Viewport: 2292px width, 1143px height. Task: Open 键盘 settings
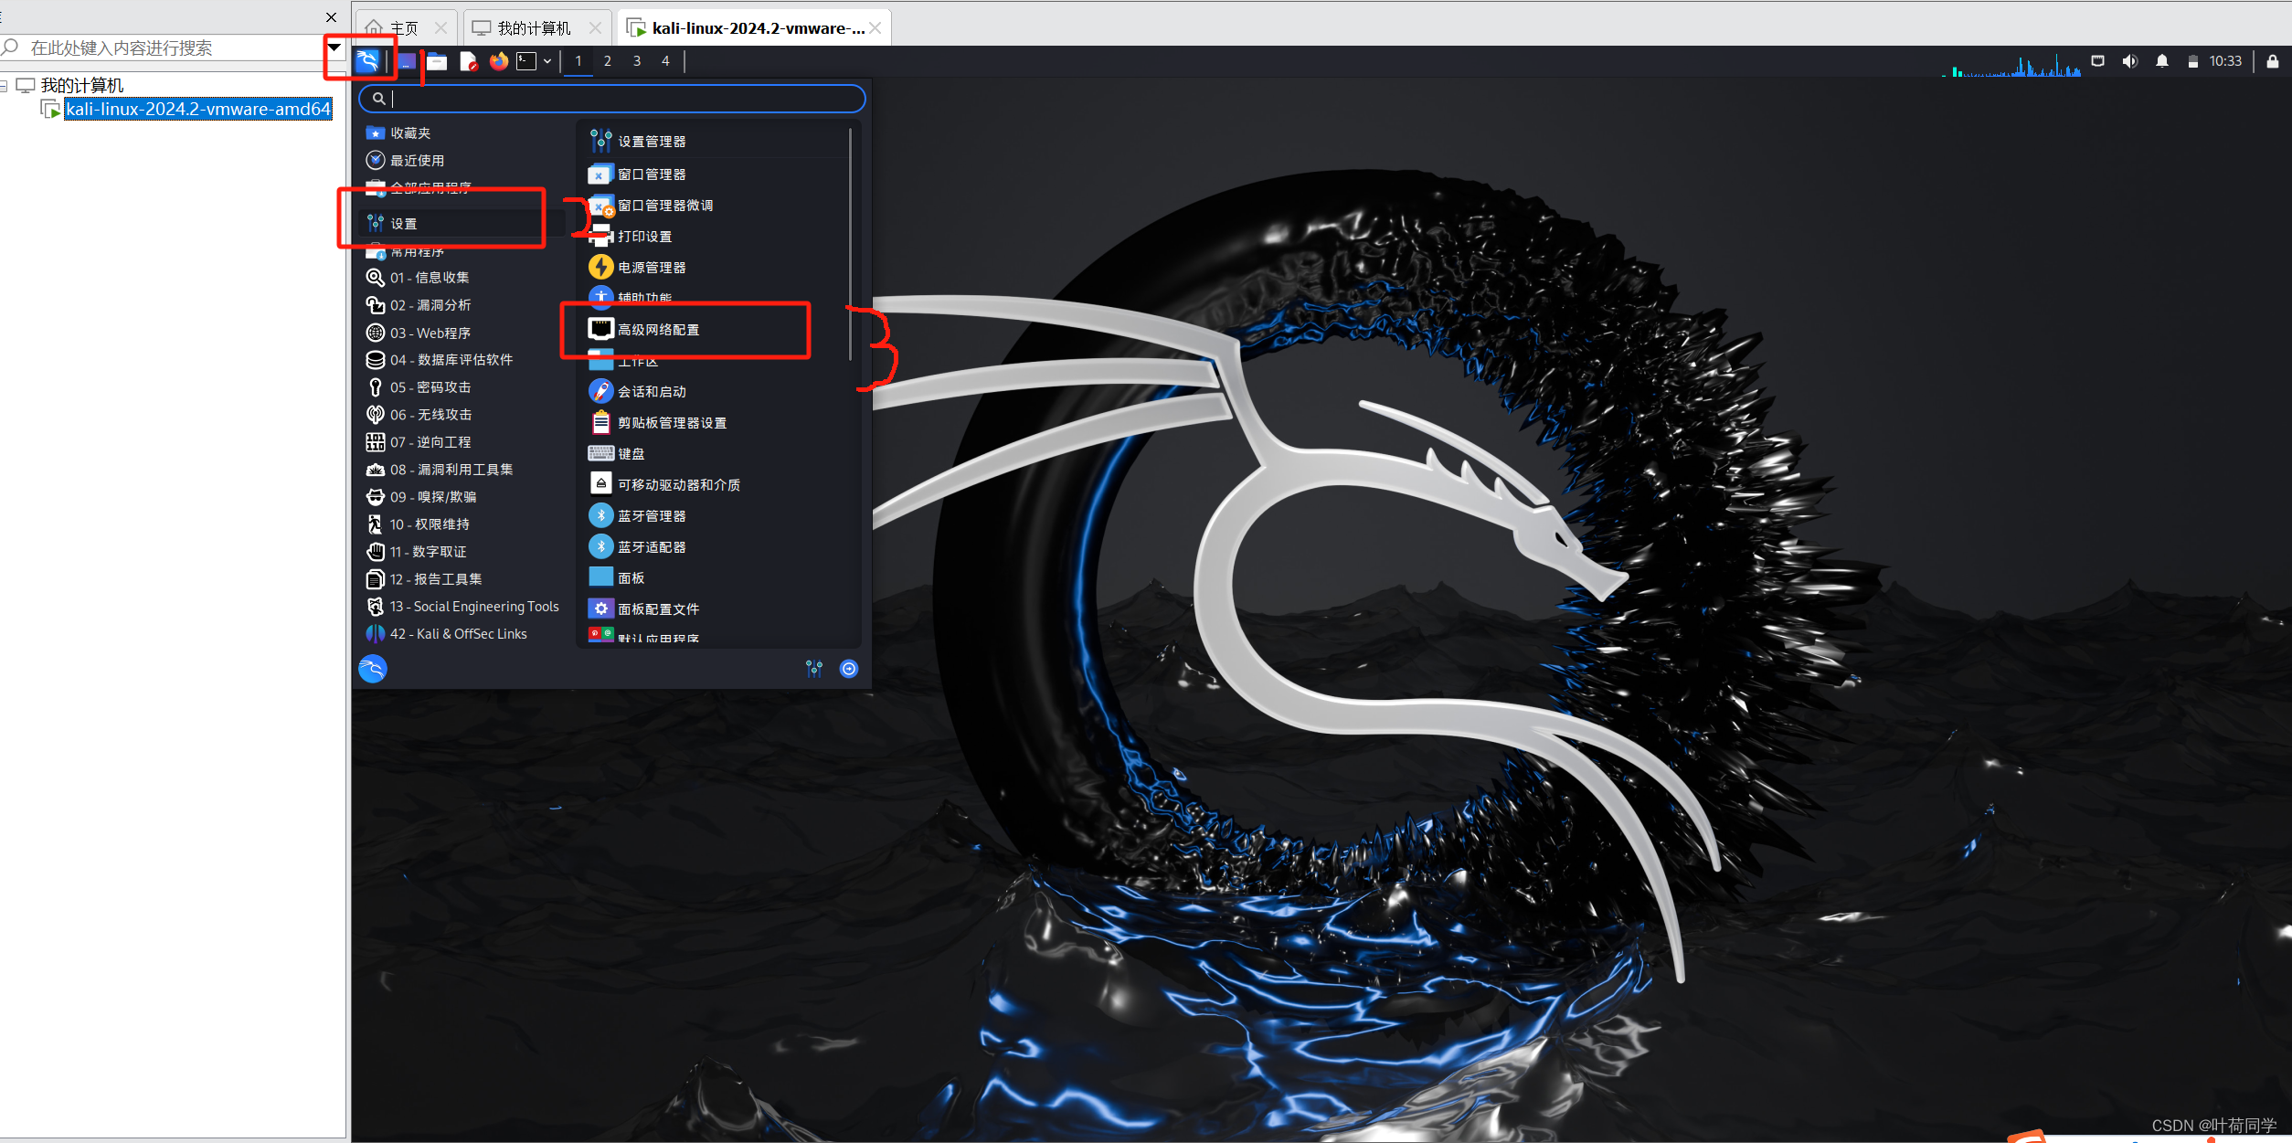tap(716, 454)
